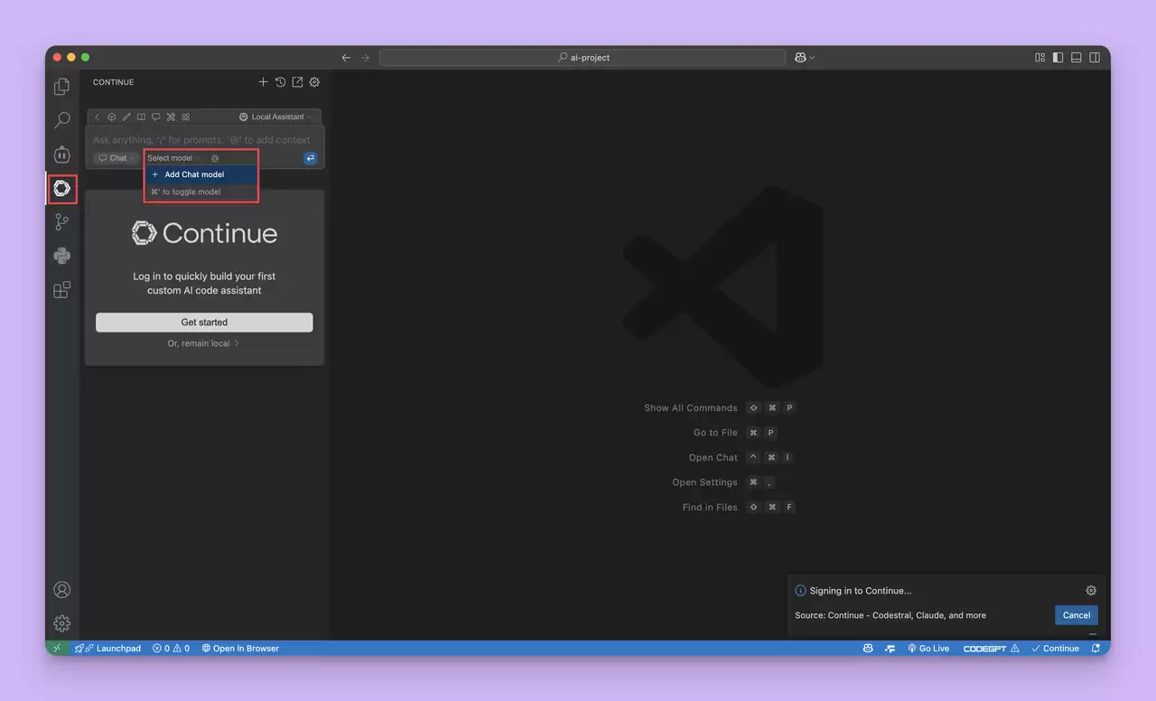
Task: Open Customize Layout in title bar
Action: pos(1039,58)
